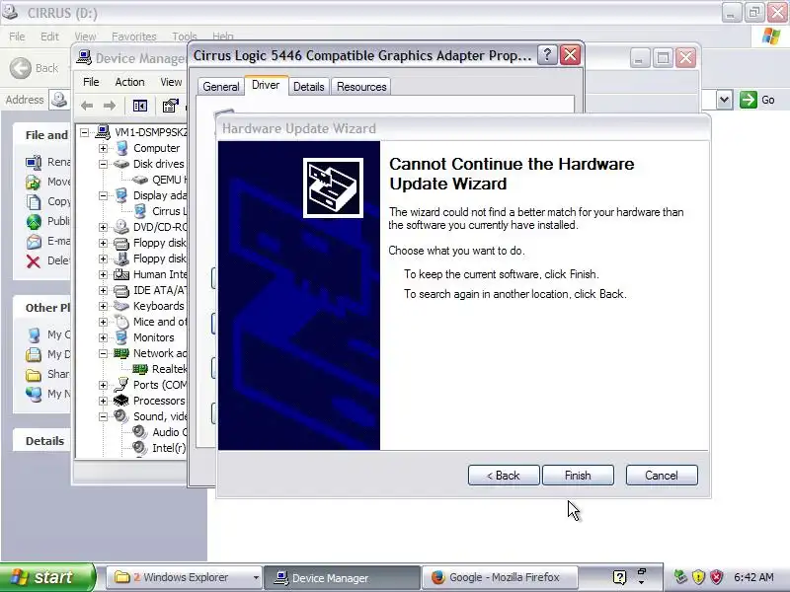This screenshot has height=592, width=790.
Task: Expand the Ports (COM) node
Action: pos(103,385)
